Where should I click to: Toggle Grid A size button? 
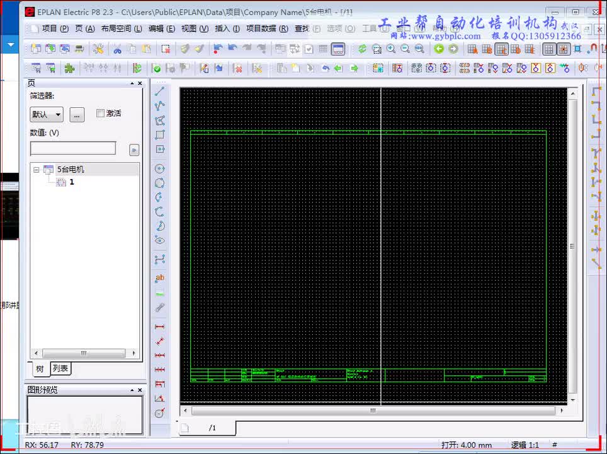472,49
